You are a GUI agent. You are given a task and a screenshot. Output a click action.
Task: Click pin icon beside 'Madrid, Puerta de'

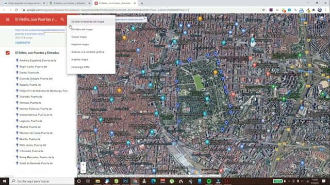(x=17, y=127)
